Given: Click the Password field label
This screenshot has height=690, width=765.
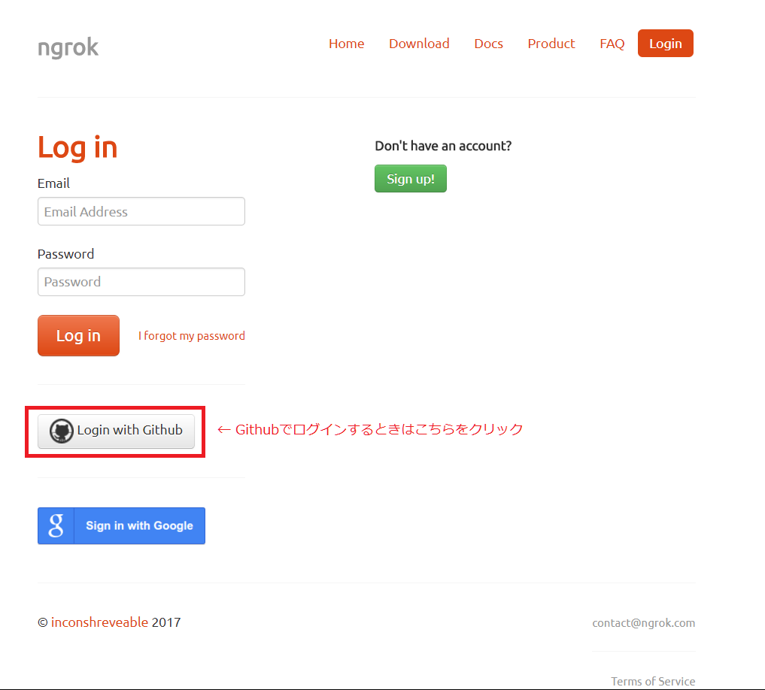Looking at the screenshot, I should (x=66, y=254).
